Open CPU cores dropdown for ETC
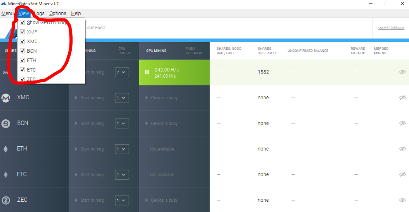Screen dimensions: 409x212 click(x=122, y=175)
